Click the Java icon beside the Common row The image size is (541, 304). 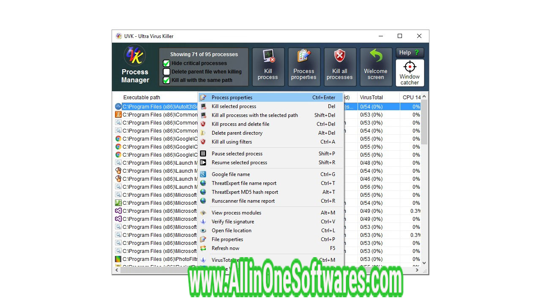click(118, 115)
